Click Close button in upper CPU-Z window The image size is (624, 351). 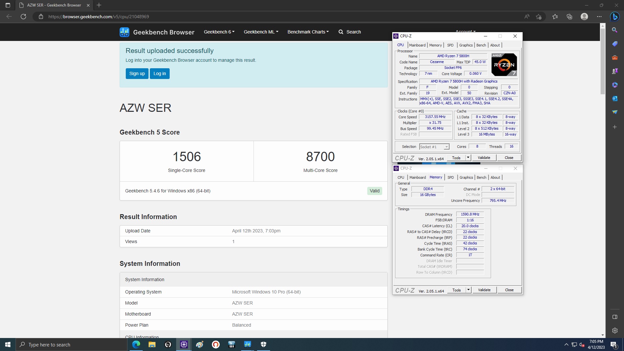pos(509,158)
